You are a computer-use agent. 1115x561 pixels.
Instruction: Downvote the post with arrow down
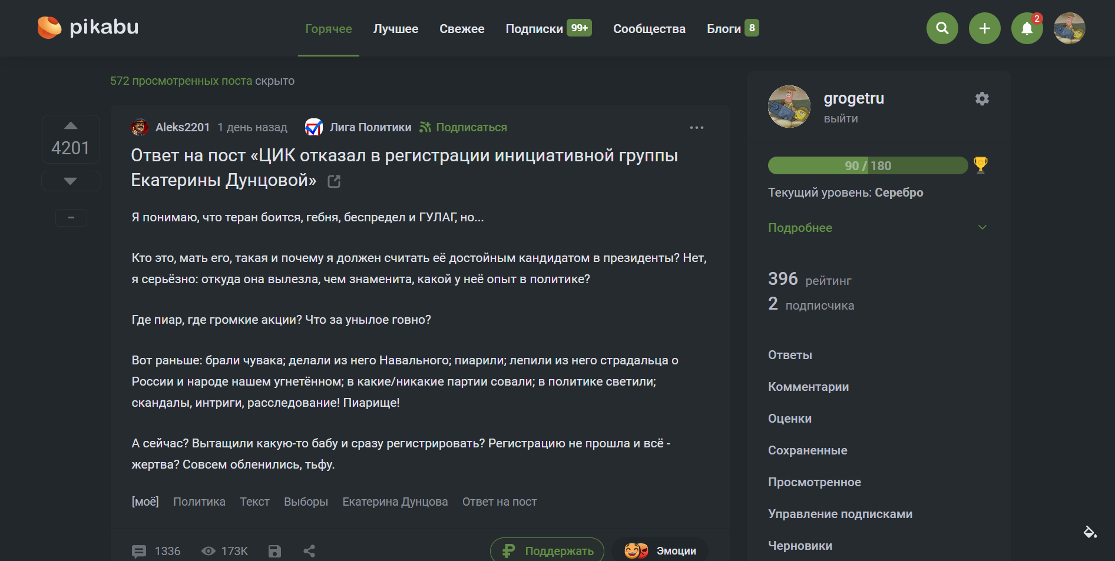click(x=71, y=181)
